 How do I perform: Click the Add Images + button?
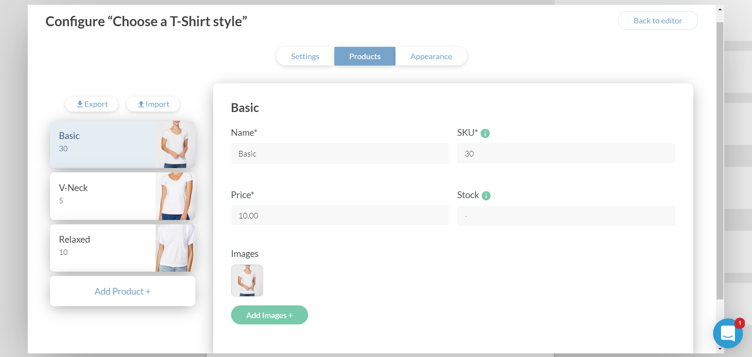(269, 315)
